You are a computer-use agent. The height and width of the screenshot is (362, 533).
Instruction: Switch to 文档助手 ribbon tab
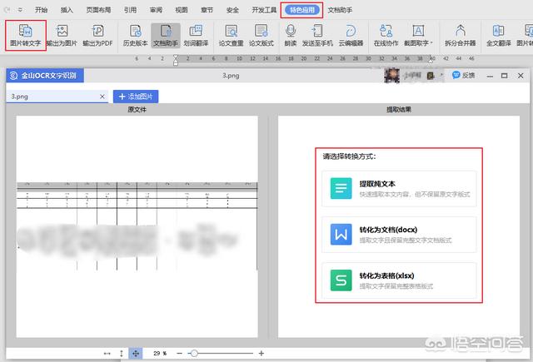pos(340,10)
